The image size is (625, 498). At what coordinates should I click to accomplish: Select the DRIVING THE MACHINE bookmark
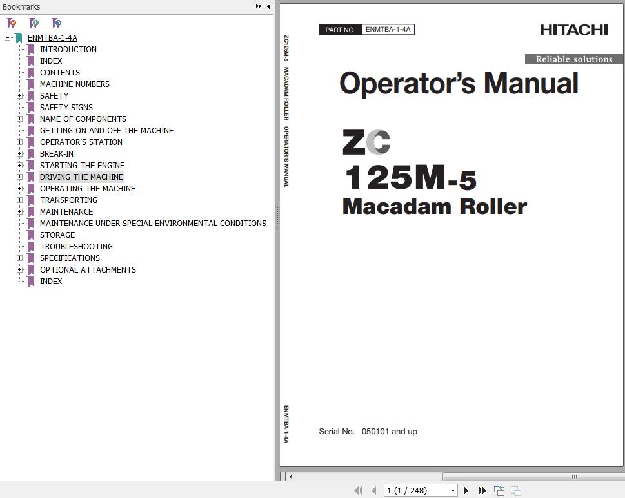tap(82, 177)
